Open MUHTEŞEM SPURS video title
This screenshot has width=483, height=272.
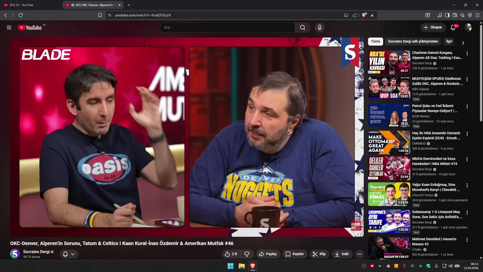(437, 81)
